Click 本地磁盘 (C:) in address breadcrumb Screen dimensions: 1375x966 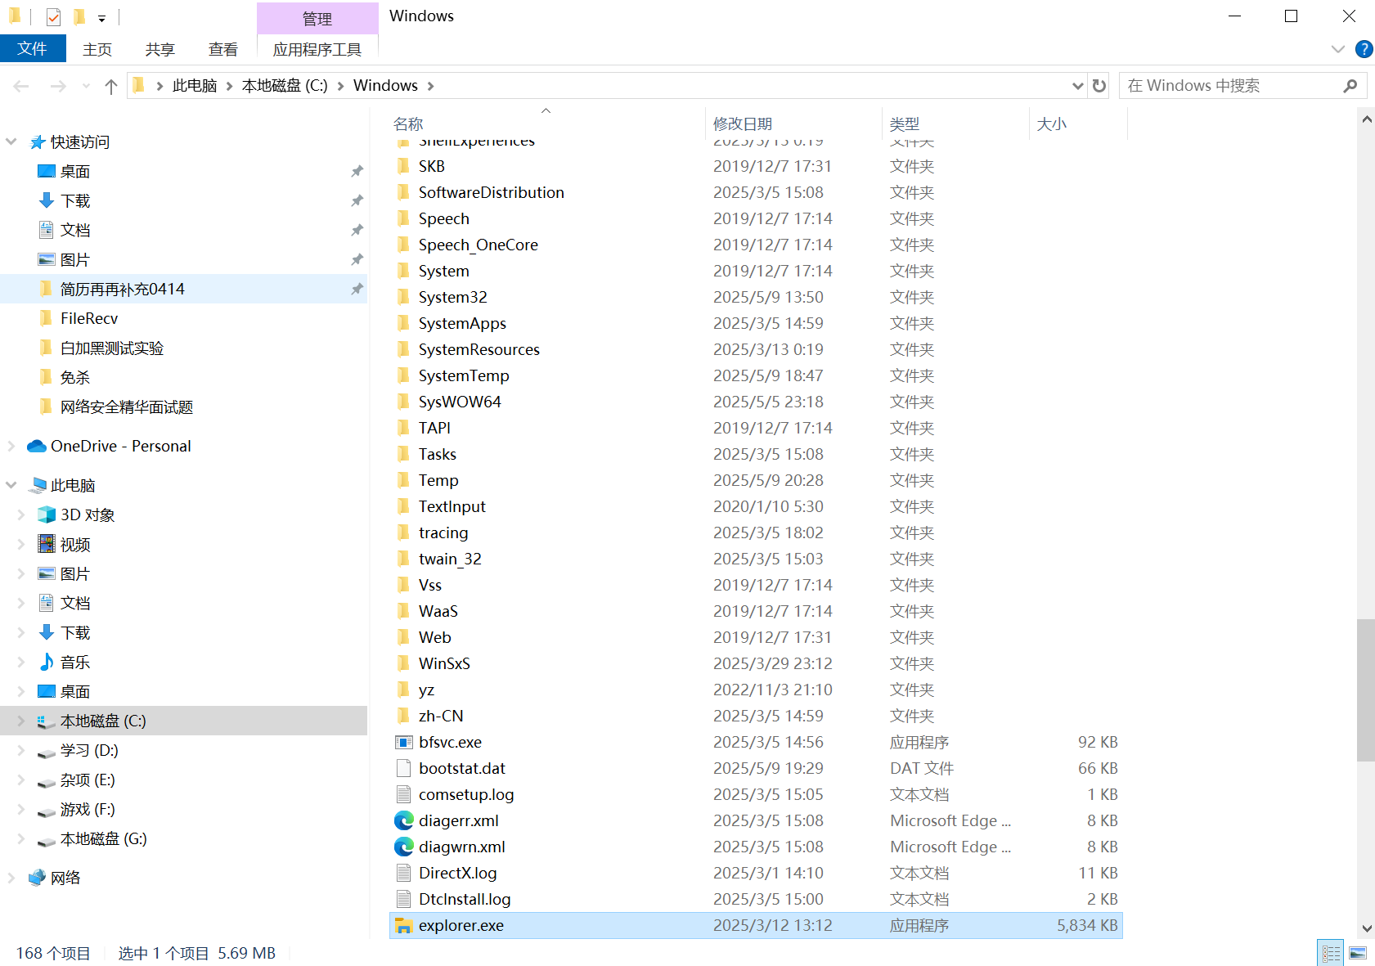[285, 86]
